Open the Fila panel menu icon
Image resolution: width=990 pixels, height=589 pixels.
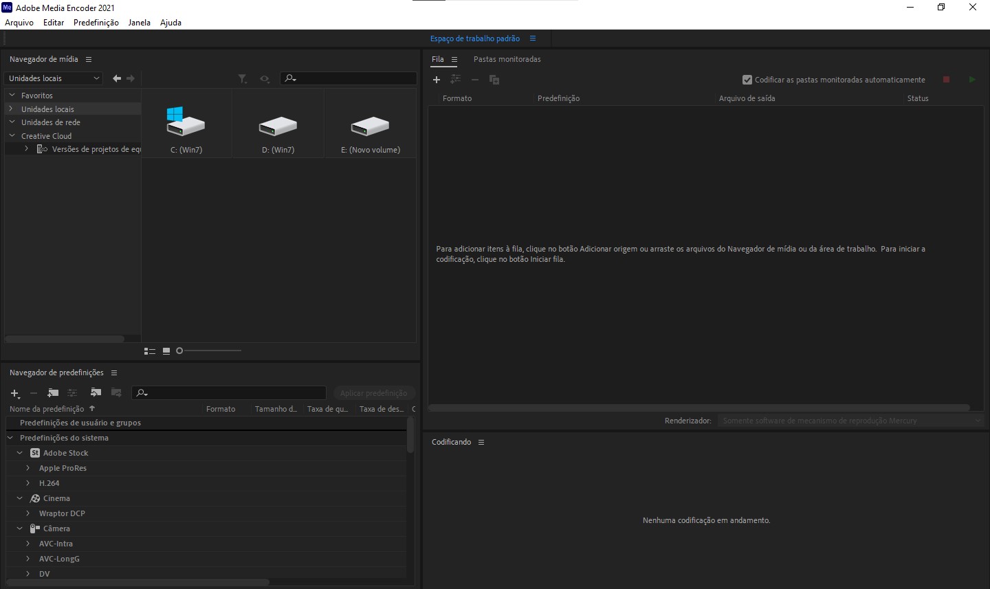(x=454, y=60)
